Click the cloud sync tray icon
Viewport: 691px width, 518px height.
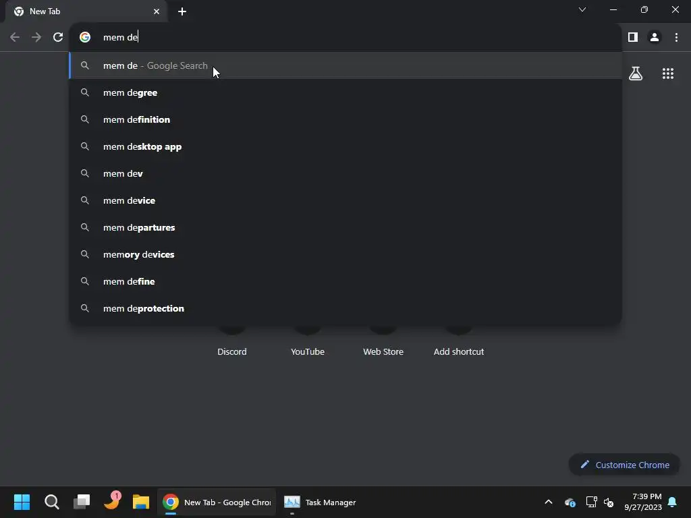coord(570,502)
